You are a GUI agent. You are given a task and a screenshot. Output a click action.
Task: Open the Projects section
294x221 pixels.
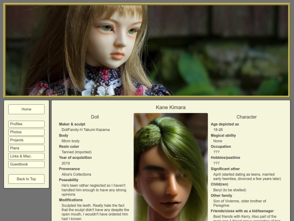26,140
